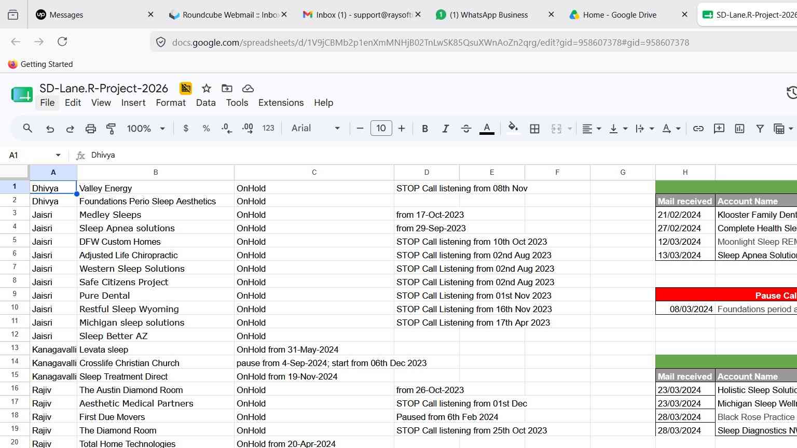The height and width of the screenshot is (448, 797).
Task: Toggle strikethrough formatting
Action: tap(466, 129)
